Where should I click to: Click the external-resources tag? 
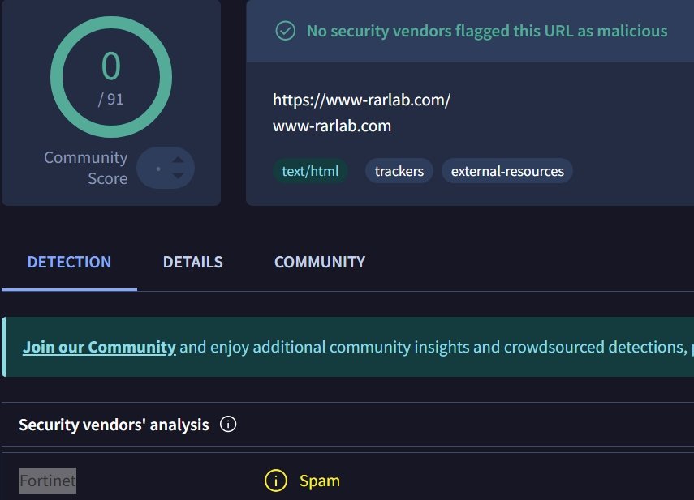507,171
